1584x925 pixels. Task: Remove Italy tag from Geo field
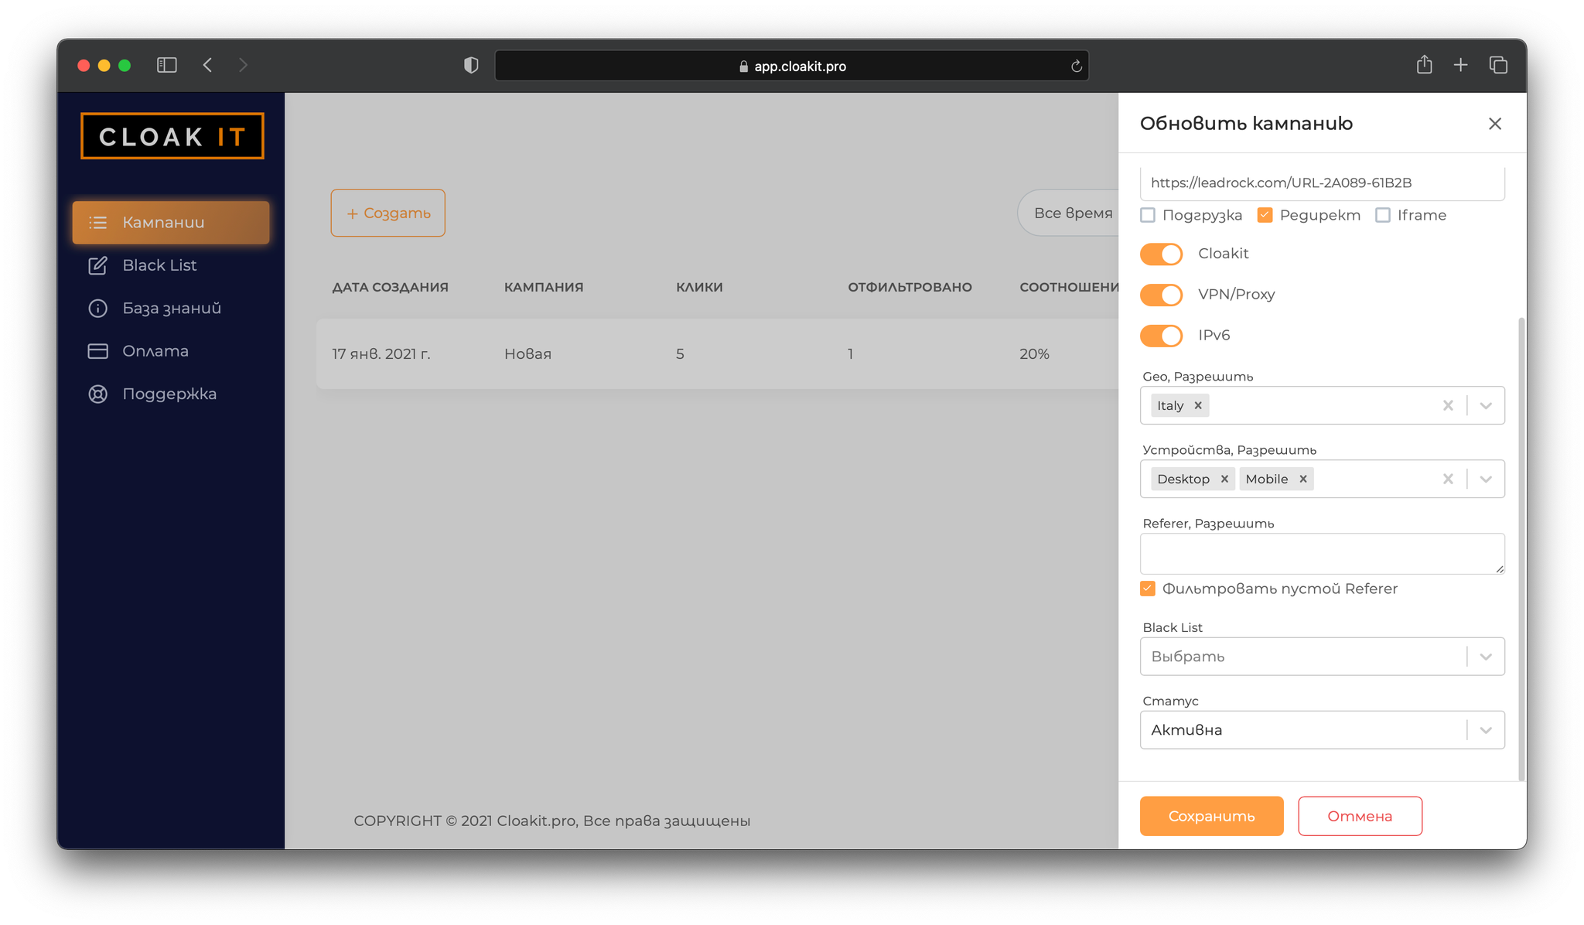click(1198, 405)
